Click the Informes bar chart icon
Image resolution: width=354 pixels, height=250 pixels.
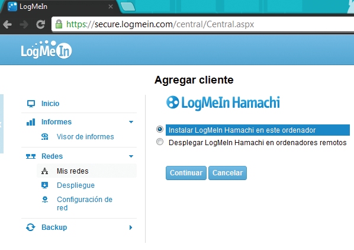pyautogui.click(x=31, y=122)
